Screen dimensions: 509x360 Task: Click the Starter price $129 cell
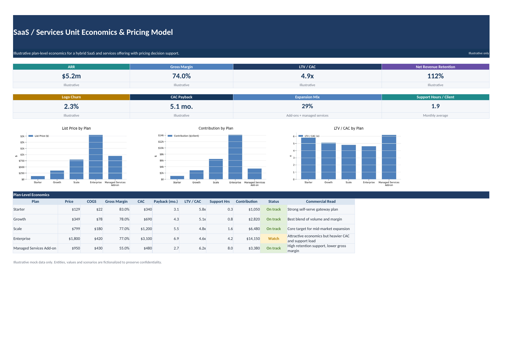pyautogui.click(x=69, y=209)
